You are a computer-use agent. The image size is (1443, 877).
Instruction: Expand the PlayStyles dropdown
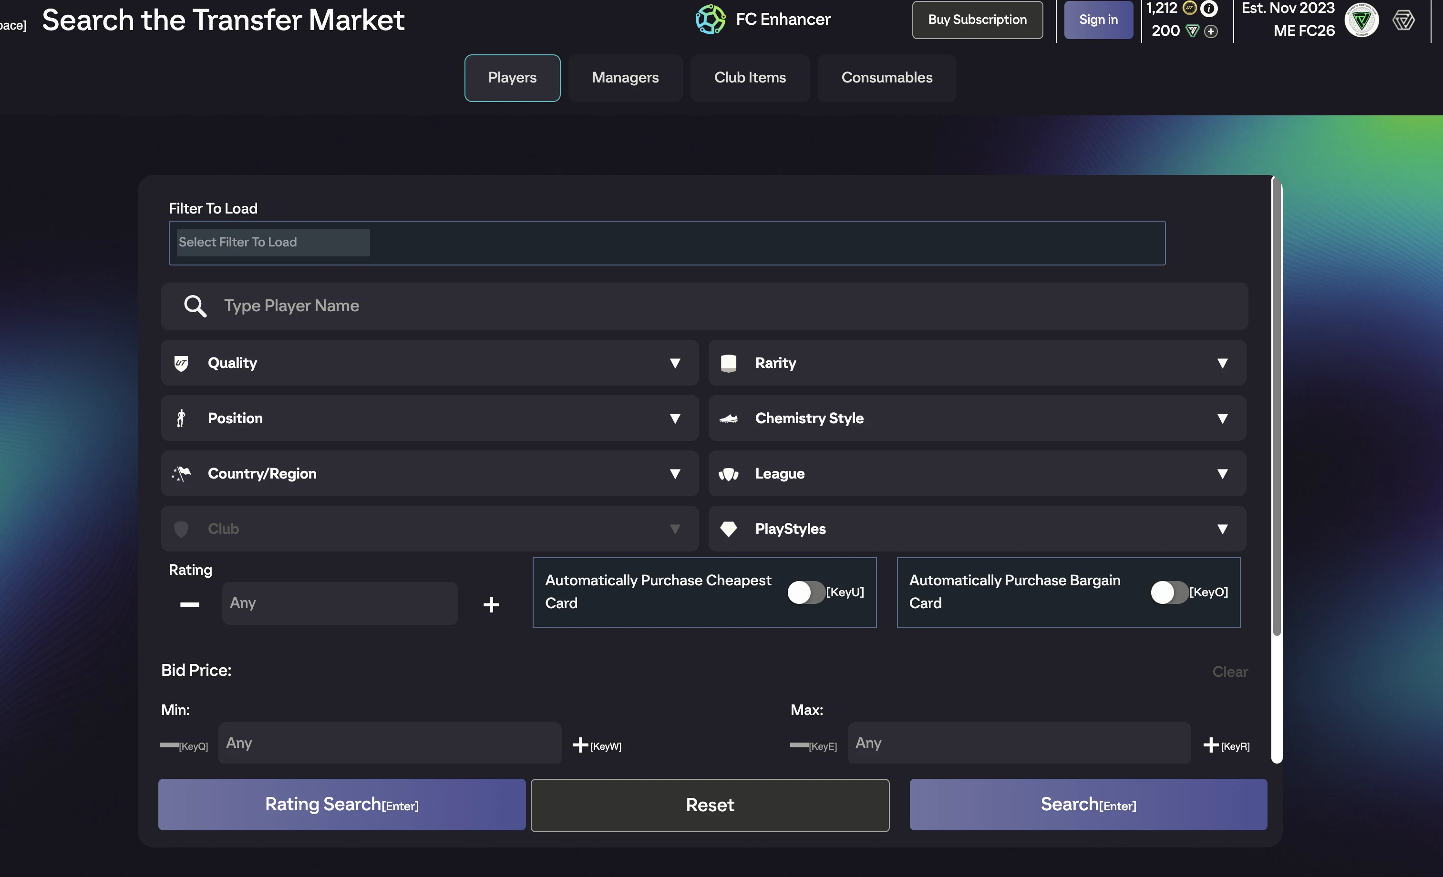[x=977, y=529]
